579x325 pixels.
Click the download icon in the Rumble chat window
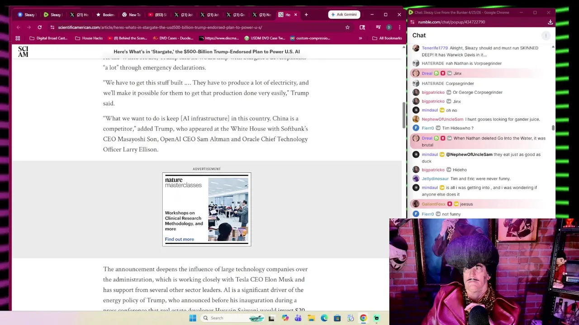point(550,22)
